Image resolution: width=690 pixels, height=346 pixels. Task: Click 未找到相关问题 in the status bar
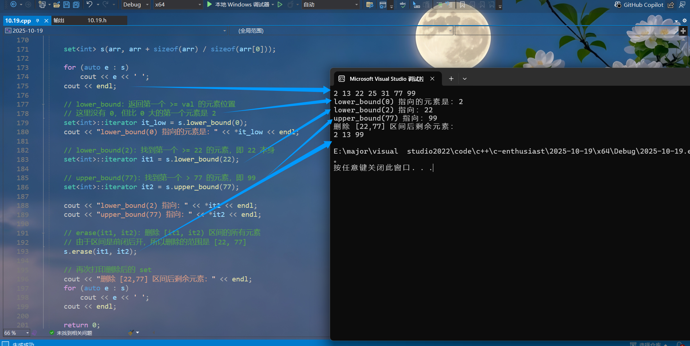point(74,333)
